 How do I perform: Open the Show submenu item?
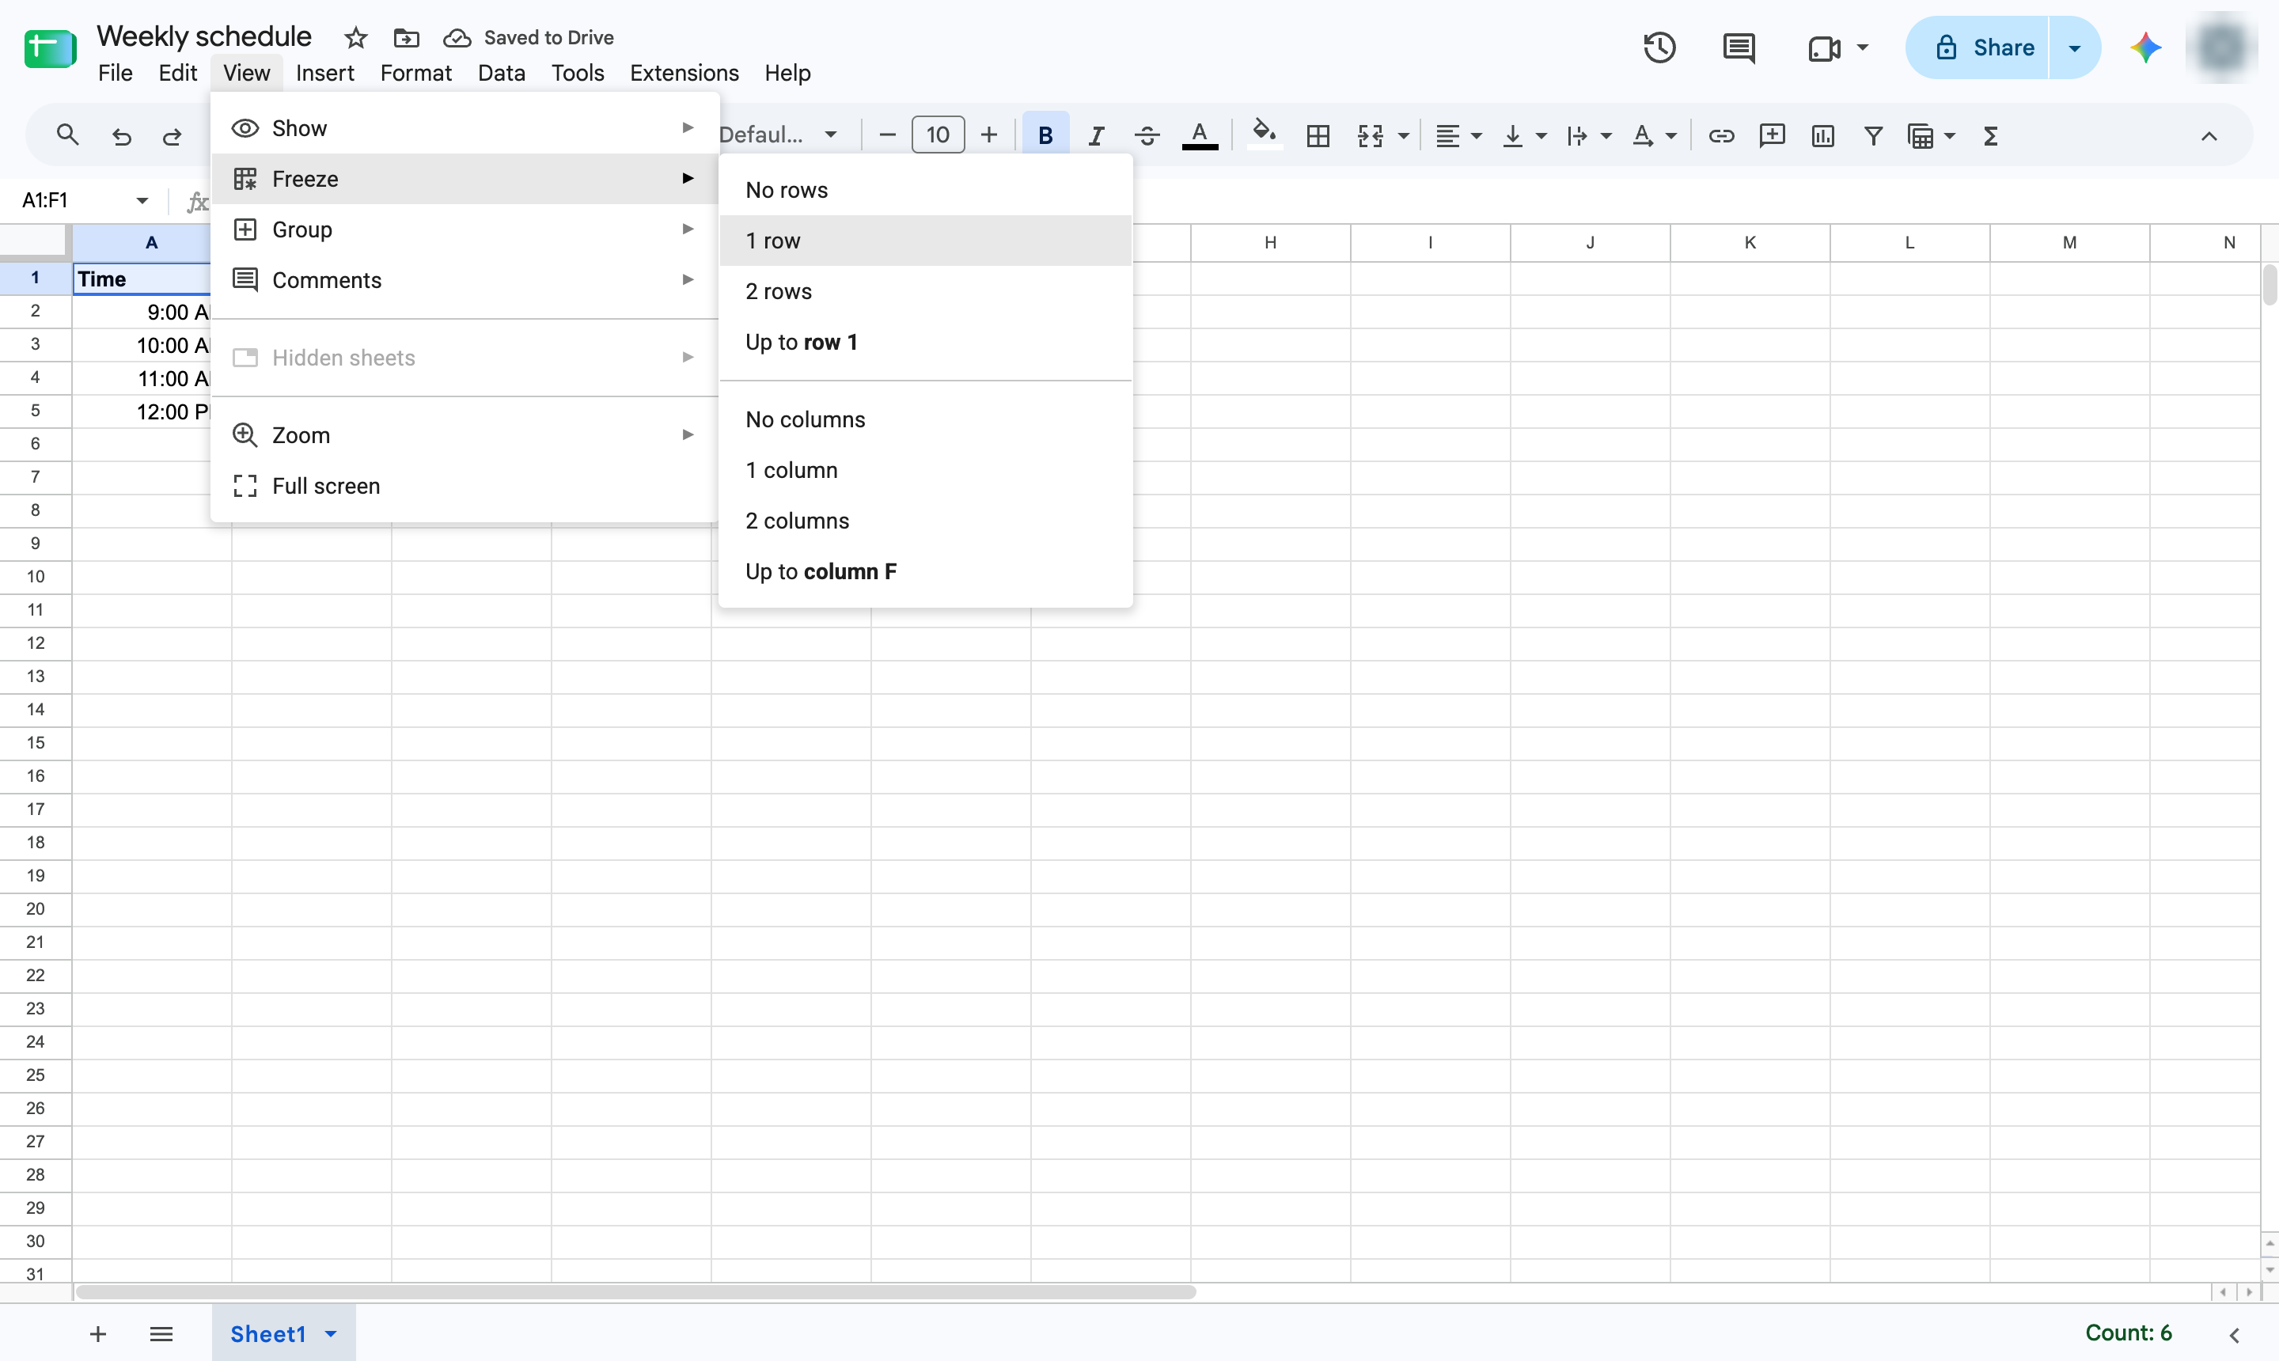click(x=464, y=128)
